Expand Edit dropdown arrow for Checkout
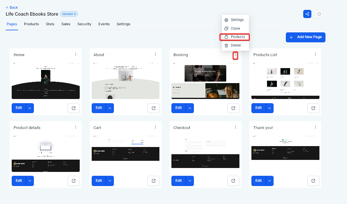Screen dimensions: 347x204 pos(190,181)
